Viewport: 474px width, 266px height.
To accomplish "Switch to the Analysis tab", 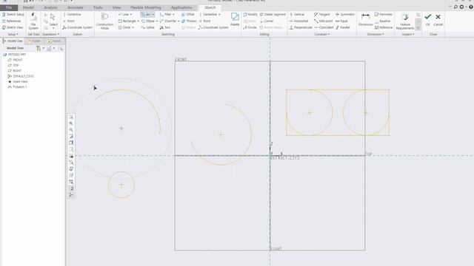I will (50, 7).
